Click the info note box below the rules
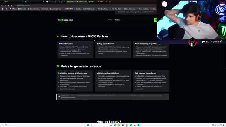 (x=113, y=97)
